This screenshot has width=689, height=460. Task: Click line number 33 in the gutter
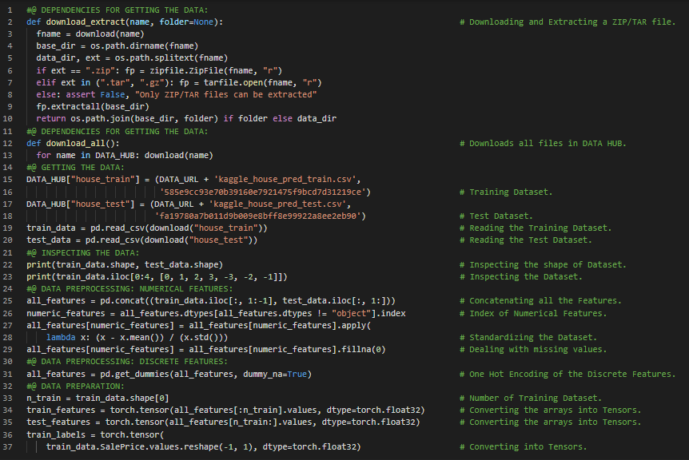pyautogui.click(x=8, y=398)
